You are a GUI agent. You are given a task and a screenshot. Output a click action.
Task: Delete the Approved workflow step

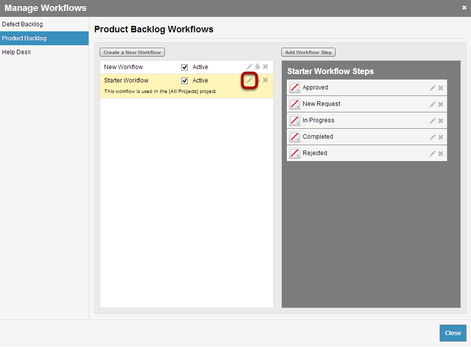tap(440, 88)
